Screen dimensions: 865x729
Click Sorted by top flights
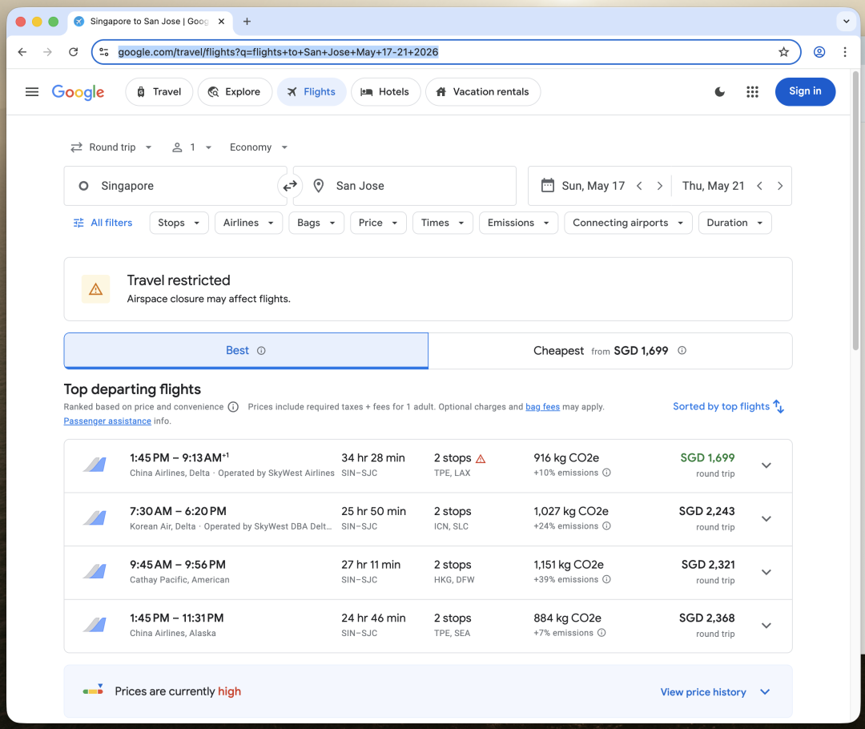728,407
